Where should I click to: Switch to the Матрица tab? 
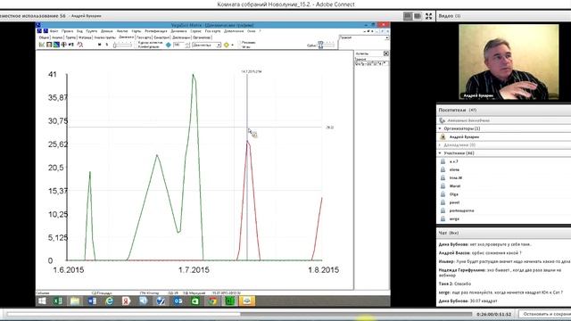[85, 37]
